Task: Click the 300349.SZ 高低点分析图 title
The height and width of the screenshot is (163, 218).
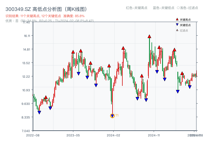Action: pyautogui.click(x=46, y=9)
